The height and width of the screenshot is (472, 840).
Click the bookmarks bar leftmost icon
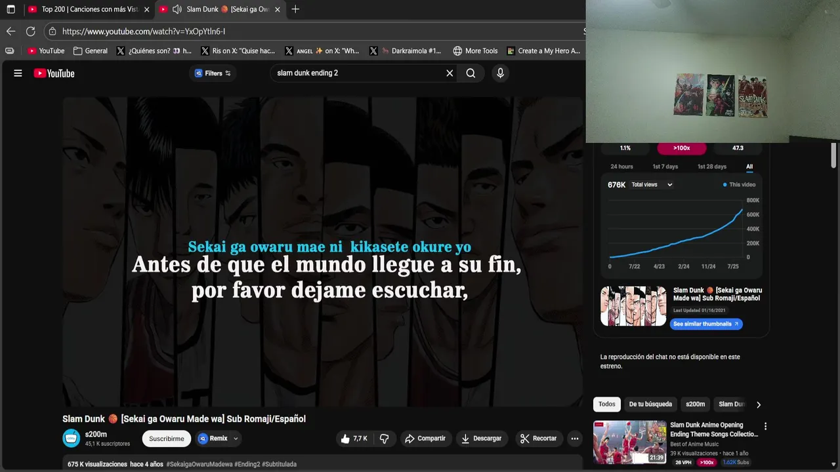click(9, 50)
